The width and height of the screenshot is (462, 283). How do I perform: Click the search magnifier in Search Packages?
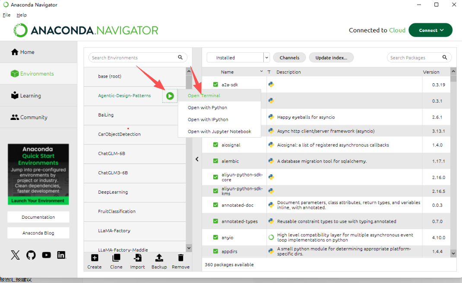(445, 57)
